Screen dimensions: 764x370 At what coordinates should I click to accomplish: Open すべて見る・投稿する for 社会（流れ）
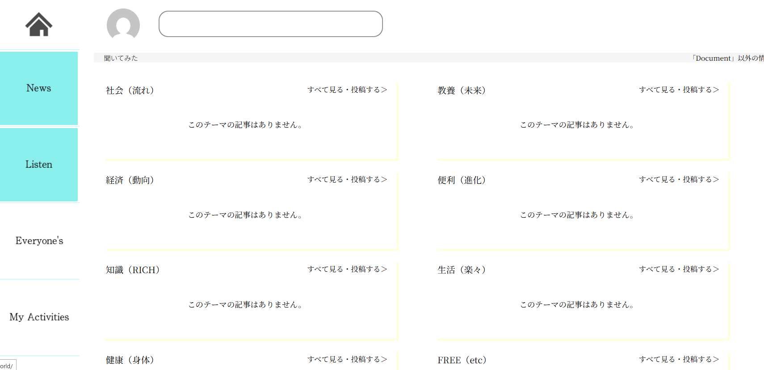[x=347, y=90]
